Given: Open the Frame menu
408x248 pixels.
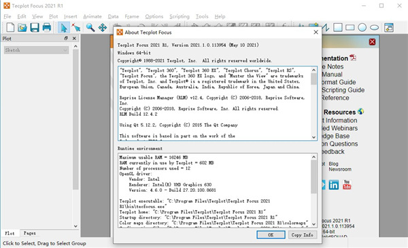Looking at the screenshot, I should point(132,16).
